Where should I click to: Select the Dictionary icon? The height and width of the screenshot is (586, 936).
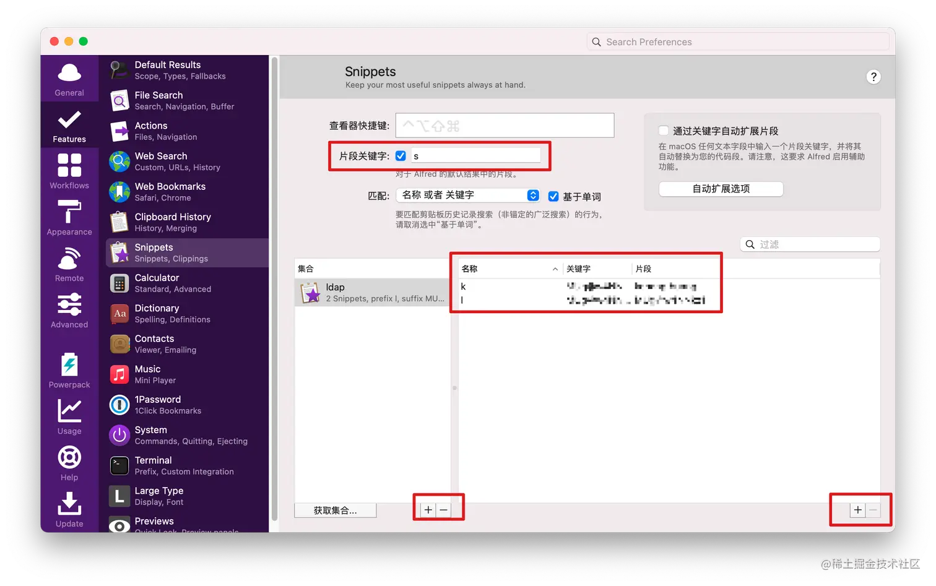point(119,313)
